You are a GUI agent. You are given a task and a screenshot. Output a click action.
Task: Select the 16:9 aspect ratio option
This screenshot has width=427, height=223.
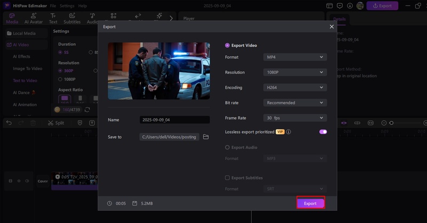[65, 99]
